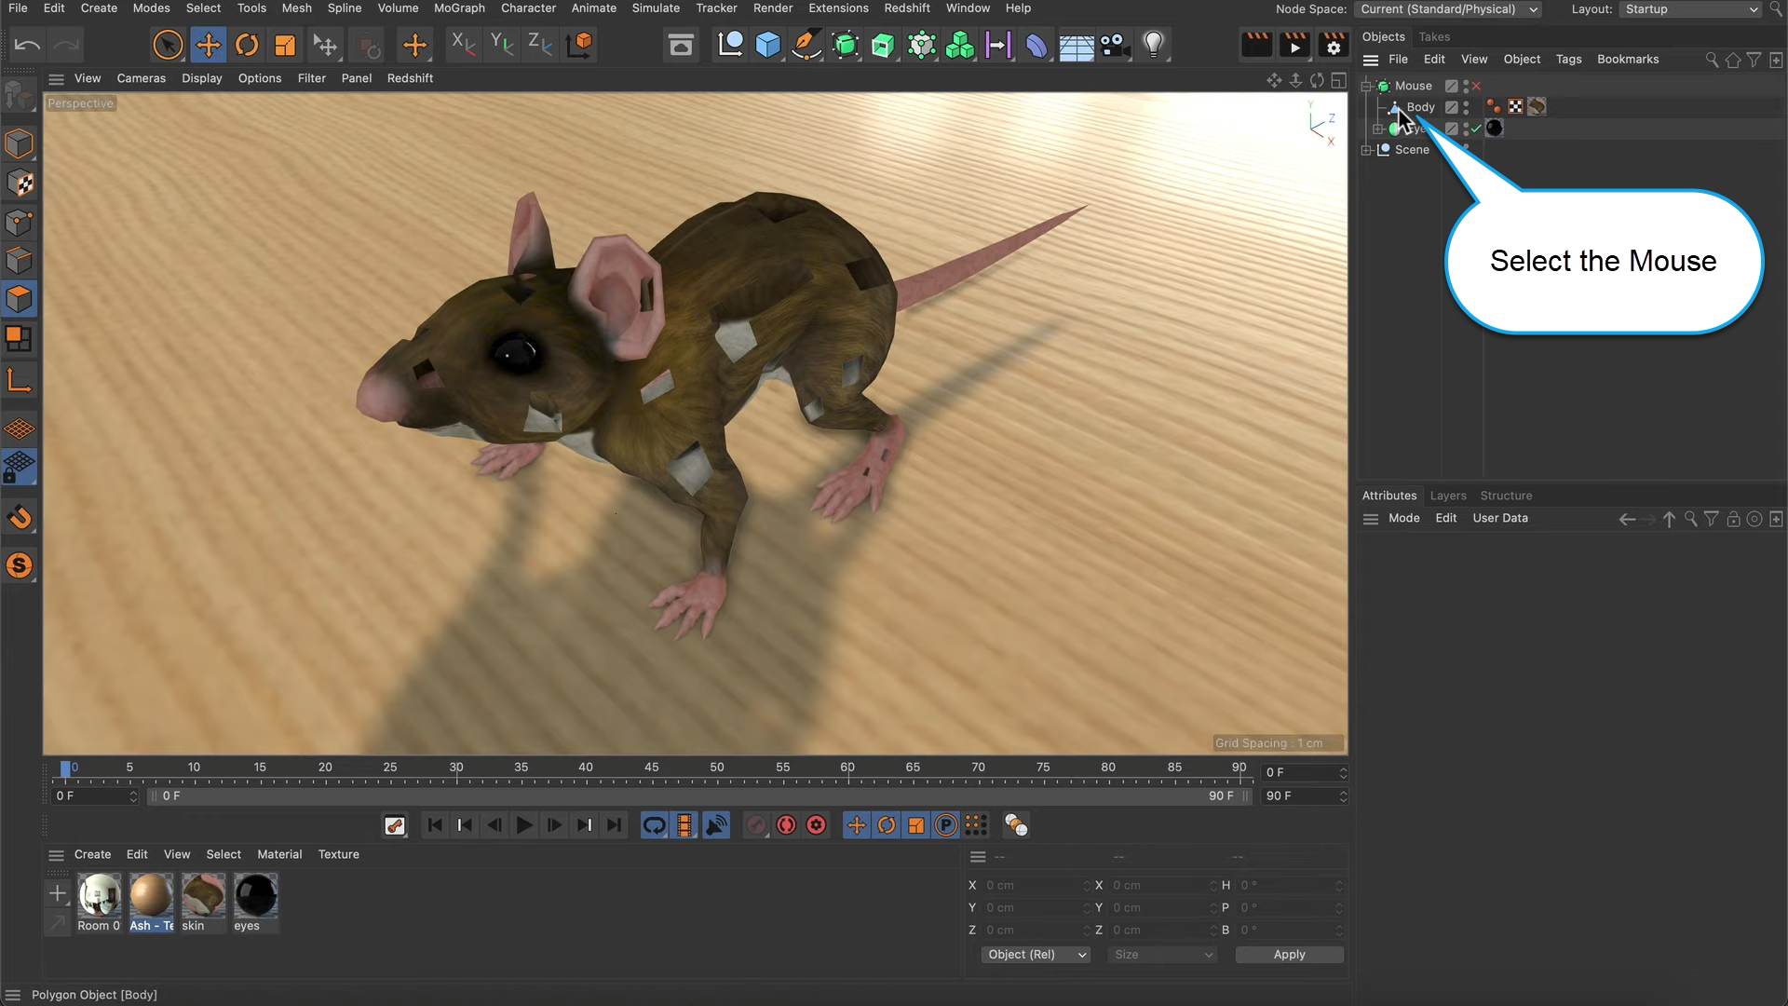This screenshot has width=1788, height=1006.
Task: Select the Rotate tool
Action: click(x=247, y=44)
